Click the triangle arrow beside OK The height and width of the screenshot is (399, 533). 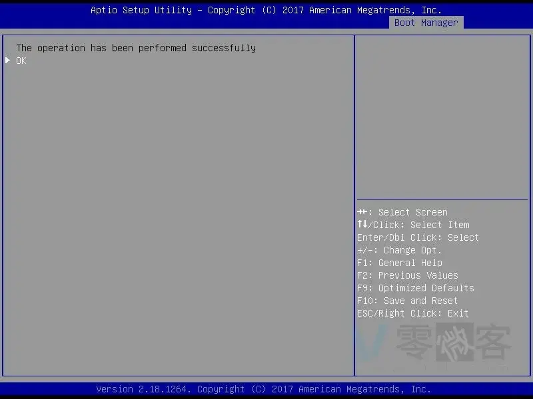8,61
